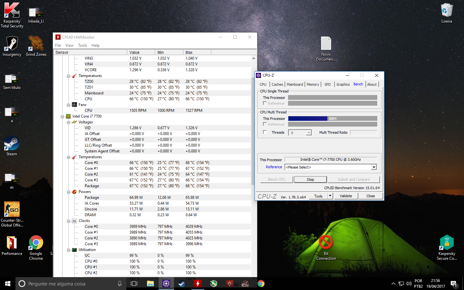Collapse the Fans node in HWMonitor
Screen dimensions: 464x290
tap(69, 105)
